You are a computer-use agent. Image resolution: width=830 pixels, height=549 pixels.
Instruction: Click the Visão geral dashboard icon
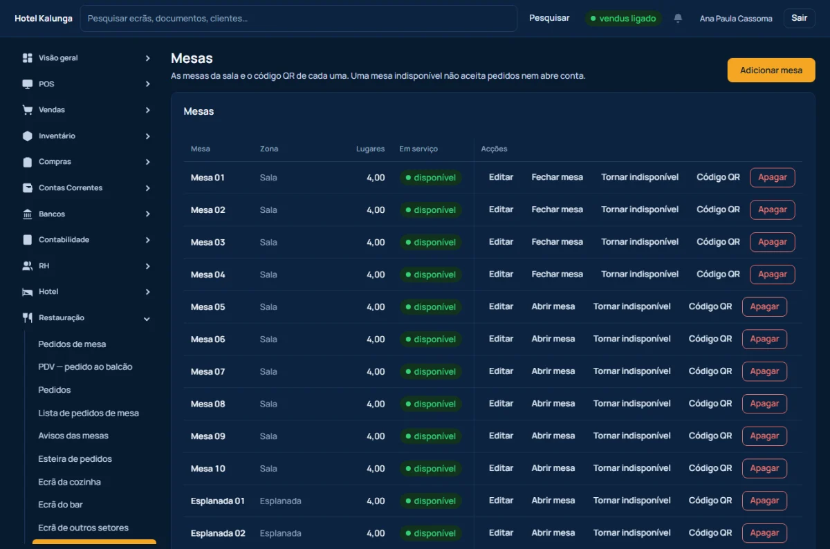[x=28, y=58]
